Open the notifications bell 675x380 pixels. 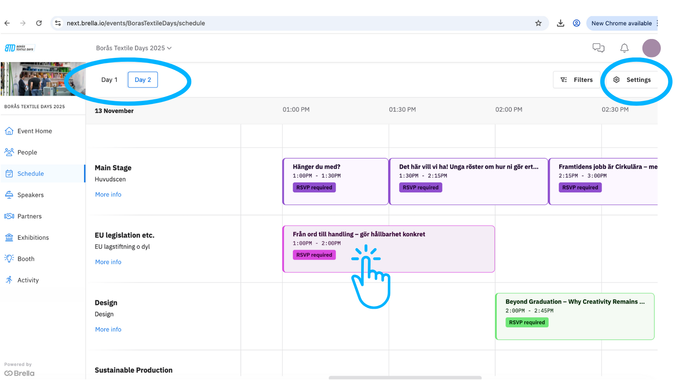624,48
